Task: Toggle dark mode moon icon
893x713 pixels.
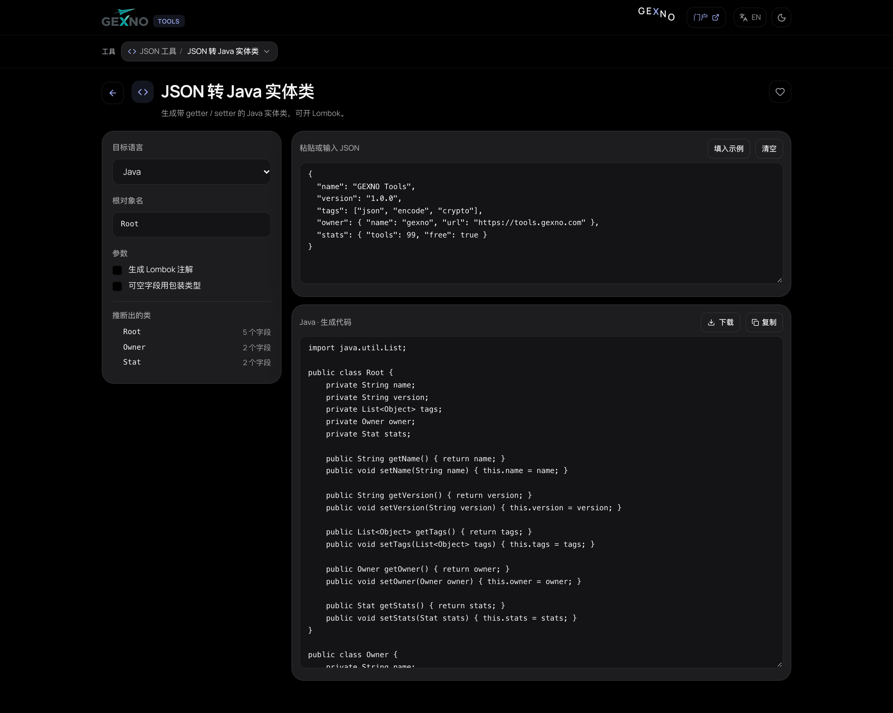Action: pos(782,17)
